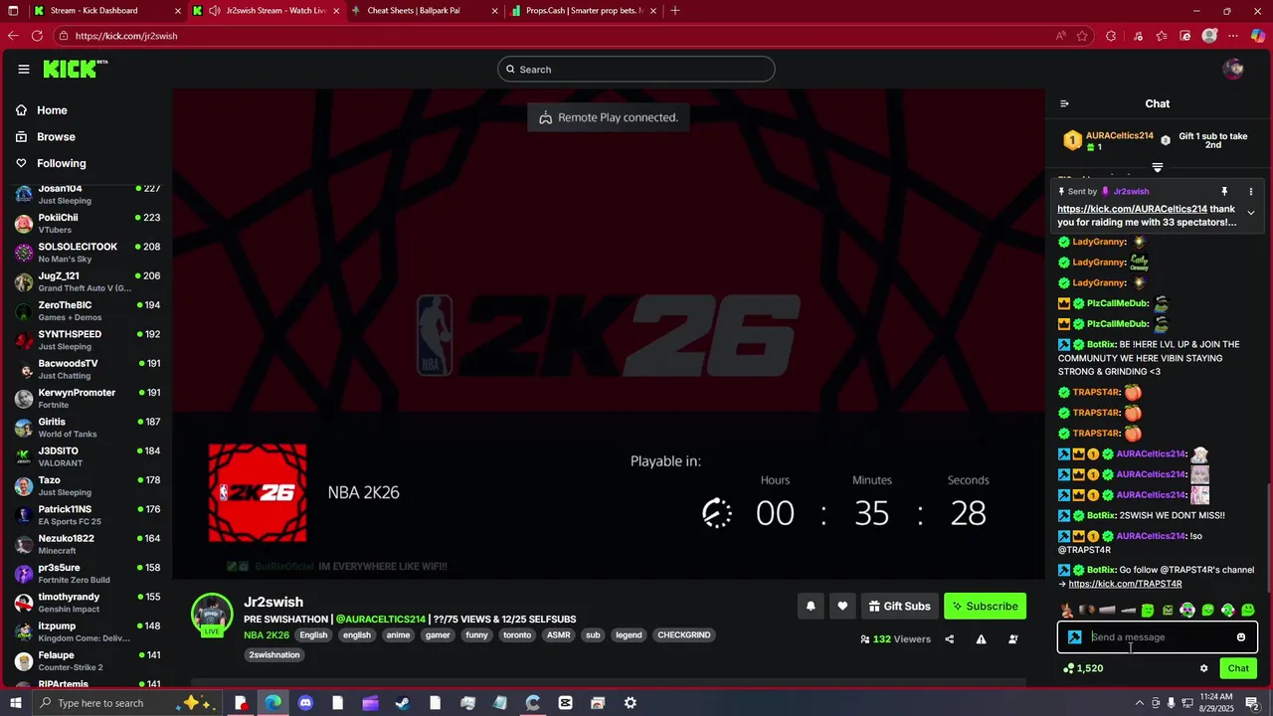Image resolution: width=1273 pixels, height=716 pixels.
Task: Open the Windows notification center
Action: (1252, 703)
